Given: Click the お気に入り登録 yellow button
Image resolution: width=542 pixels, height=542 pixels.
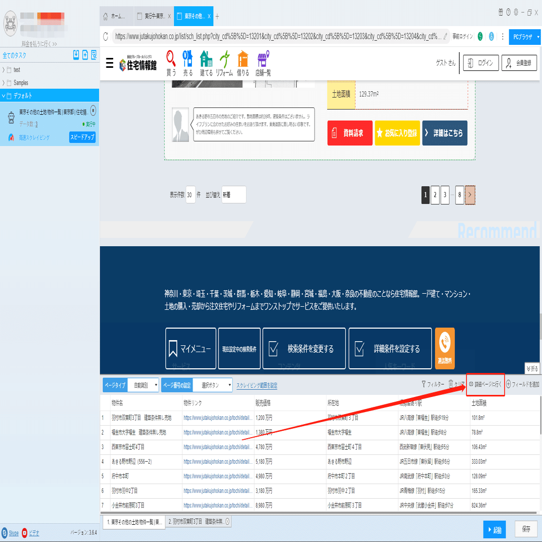Looking at the screenshot, I should [x=397, y=133].
